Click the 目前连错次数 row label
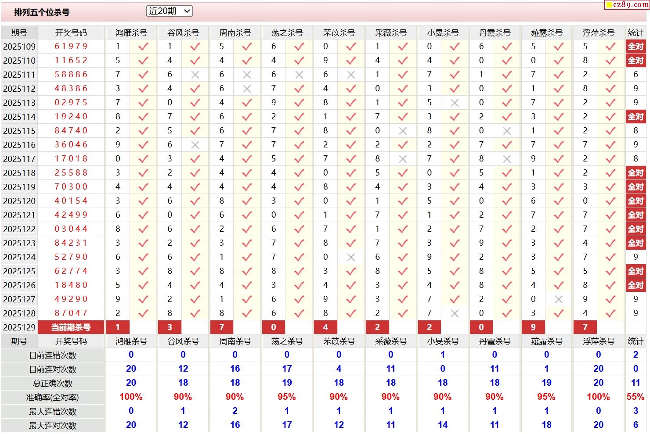Image resolution: width=650 pixels, height=434 pixels. [x=53, y=355]
